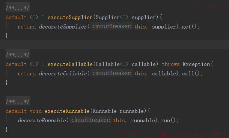The height and width of the screenshot is (138, 229).
Task: Click the circuitBreaker hint in decorateSupplier call
Action: [112, 26]
